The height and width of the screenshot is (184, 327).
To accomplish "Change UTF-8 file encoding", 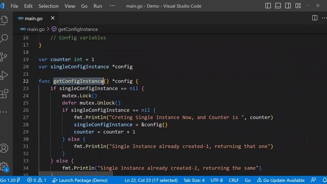I will click(x=217, y=180).
